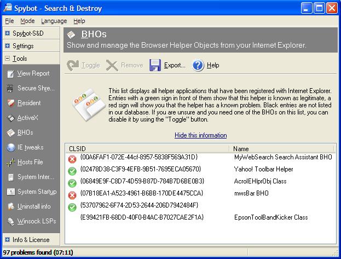The width and height of the screenshot is (341, 259).
Task: Select CLSID {E99421FB-68DD-40F0-B4AC-B7027CAE2F1A}
Action: pos(142,217)
